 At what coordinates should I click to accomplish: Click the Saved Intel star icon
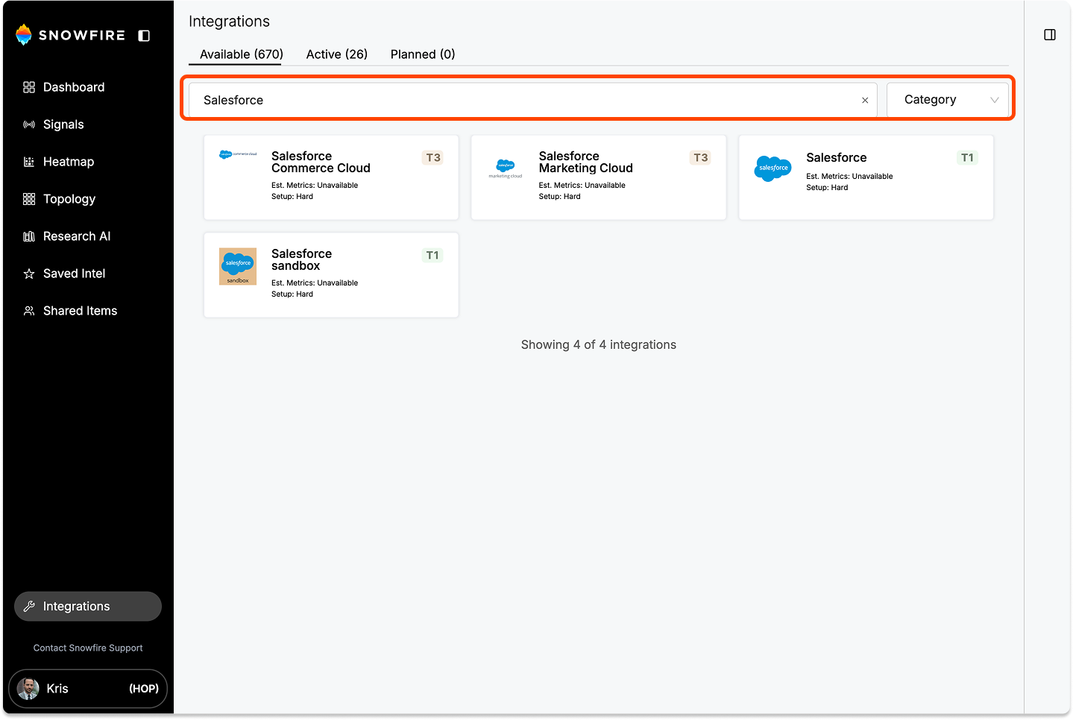coord(29,274)
